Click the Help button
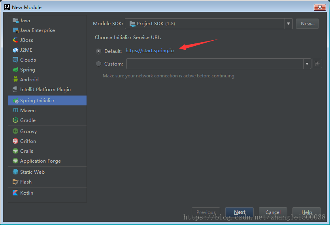Image resolution: width=330 pixels, height=225 pixels. coord(307,212)
